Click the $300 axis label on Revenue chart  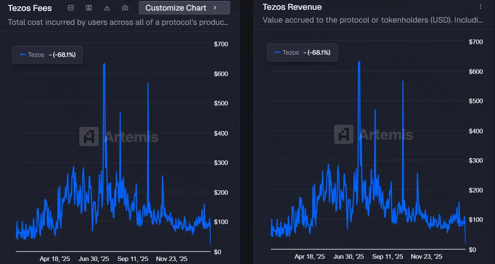point(476,160)
